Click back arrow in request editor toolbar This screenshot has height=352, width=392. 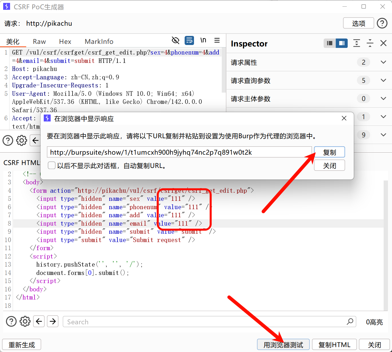click(35, 141)
